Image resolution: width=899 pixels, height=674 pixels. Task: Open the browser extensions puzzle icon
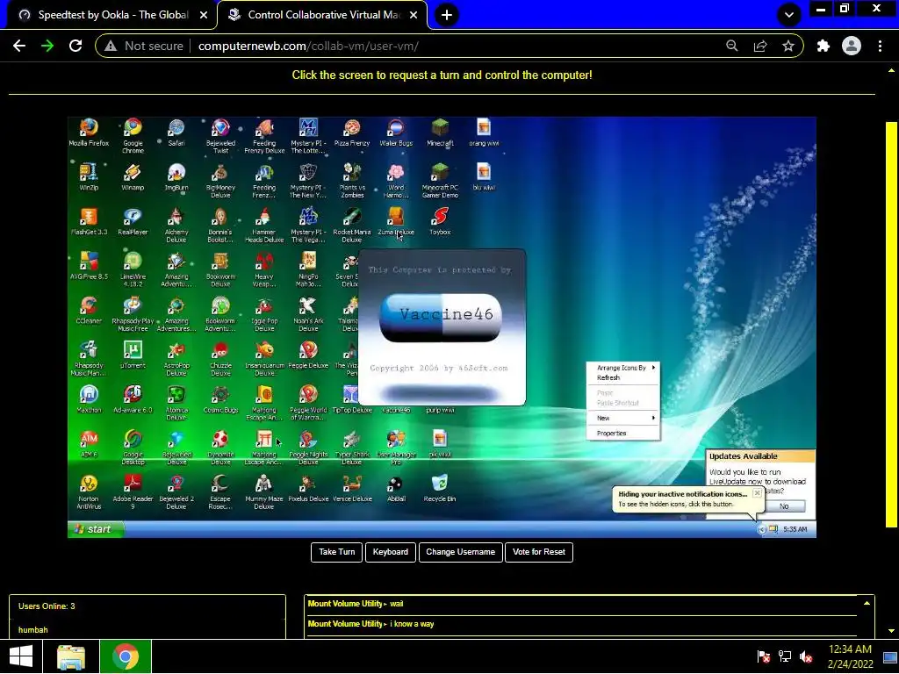[823, 46]
